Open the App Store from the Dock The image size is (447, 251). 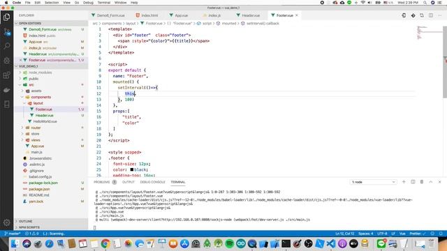[184, 243]
